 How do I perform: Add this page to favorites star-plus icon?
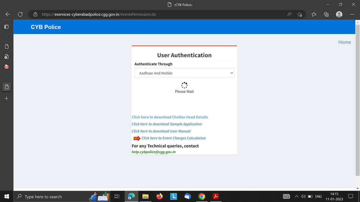pyautogui.click(x=300, y=14)
